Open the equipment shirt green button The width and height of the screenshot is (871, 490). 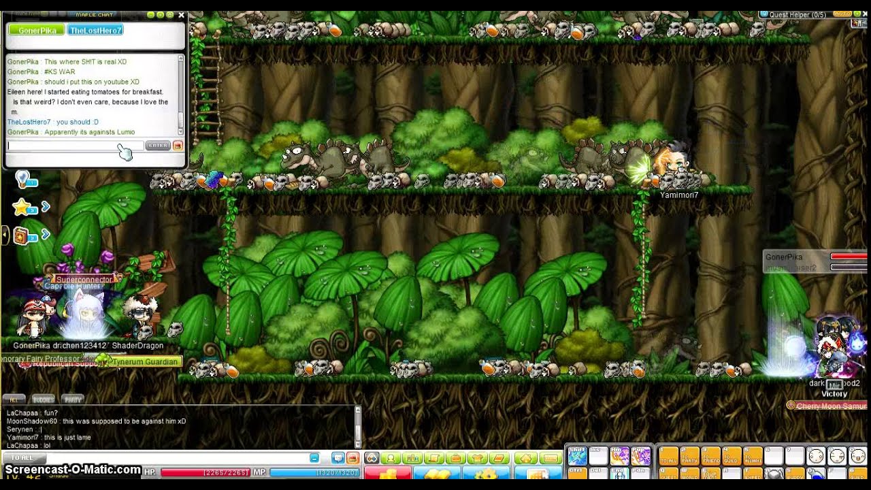[478, 458]
